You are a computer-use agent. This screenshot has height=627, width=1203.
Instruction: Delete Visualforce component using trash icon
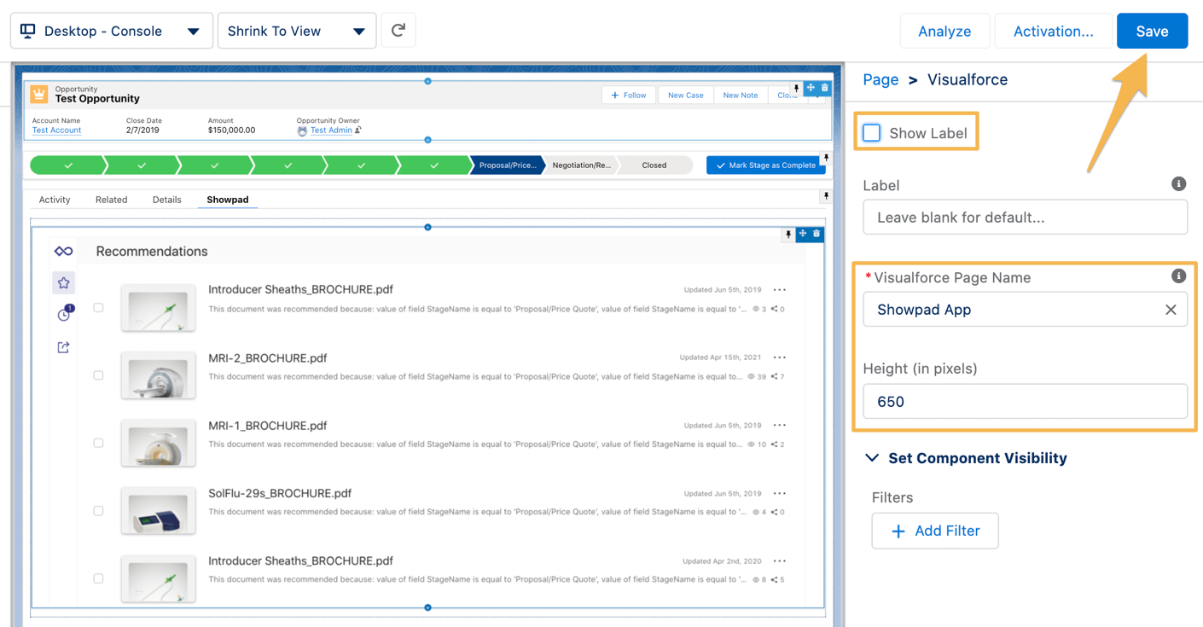coord(817,234)
